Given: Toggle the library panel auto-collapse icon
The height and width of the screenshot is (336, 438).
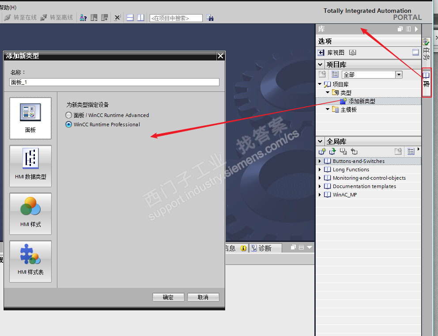Looking at the screenshot, I should tap(408, 29).
